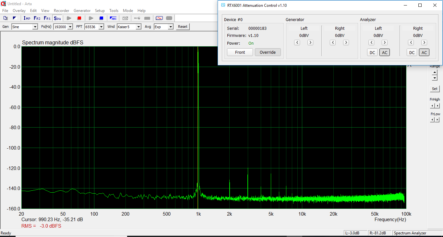
Task: Open the Edit menu
Action: [x=33, y=11]
